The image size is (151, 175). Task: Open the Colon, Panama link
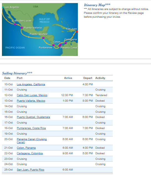[x=26, y=148]
